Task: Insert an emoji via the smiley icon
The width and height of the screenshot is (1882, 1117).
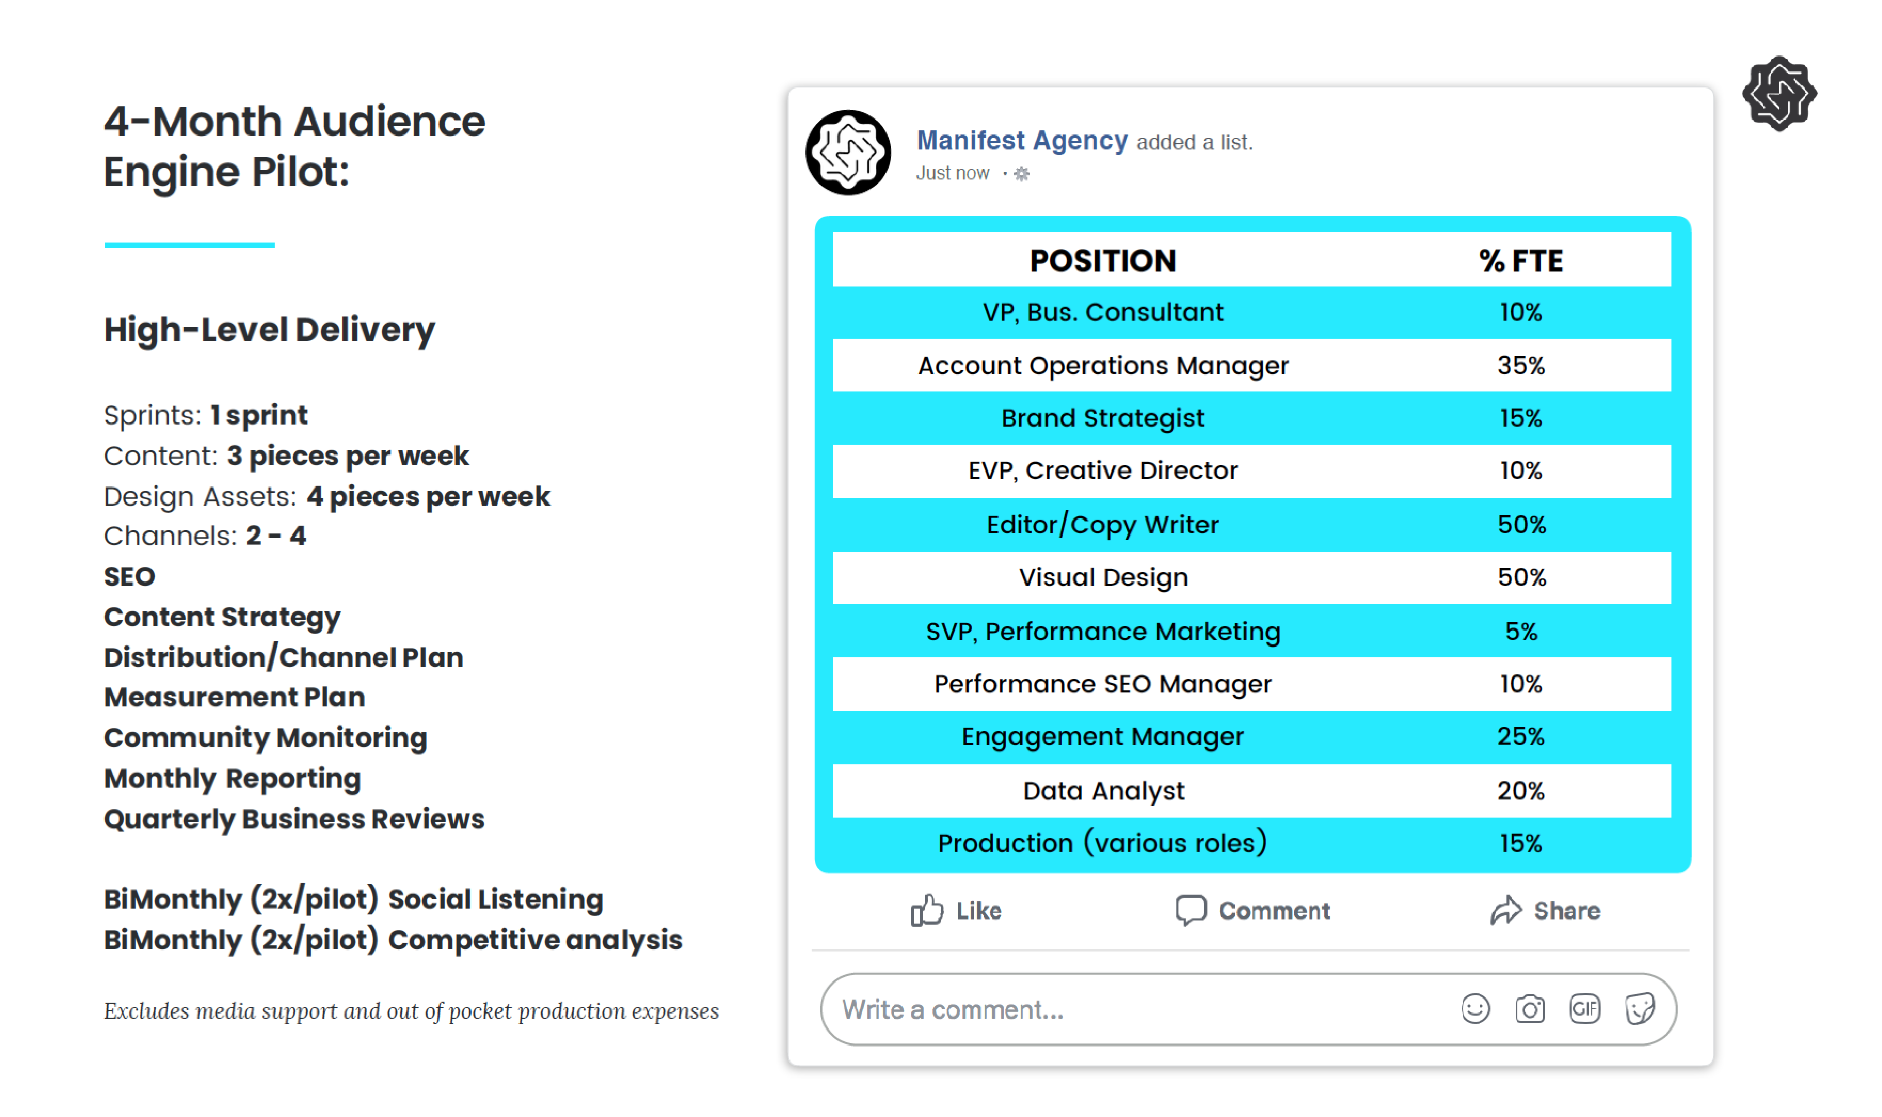Action: 1475,1008
